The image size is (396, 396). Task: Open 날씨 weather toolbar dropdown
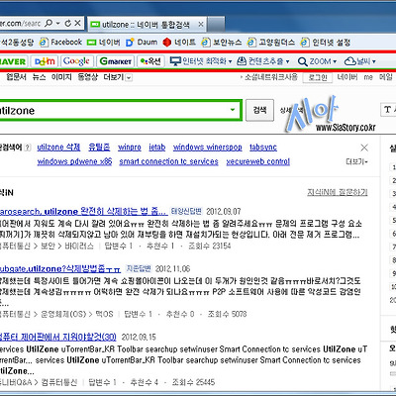[x=360, y=61]
